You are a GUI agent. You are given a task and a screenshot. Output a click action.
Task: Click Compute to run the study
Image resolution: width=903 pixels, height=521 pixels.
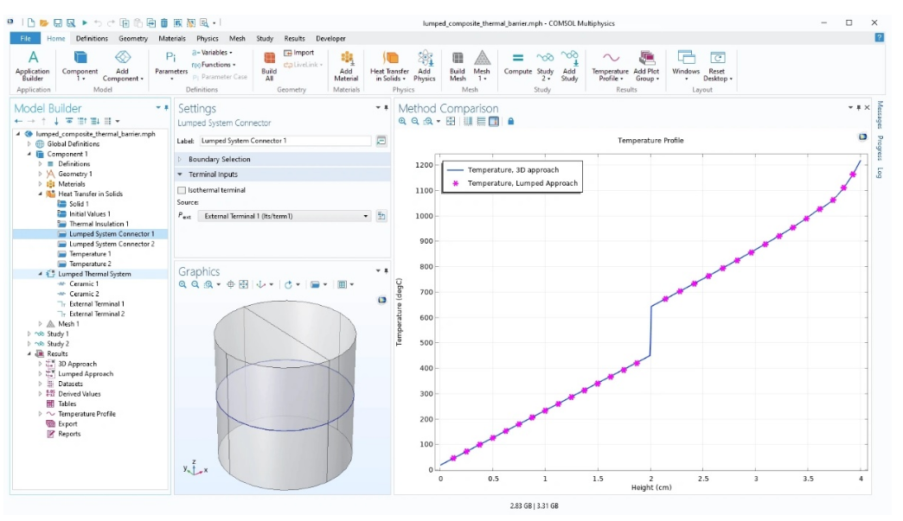click(x=518, y=63)
